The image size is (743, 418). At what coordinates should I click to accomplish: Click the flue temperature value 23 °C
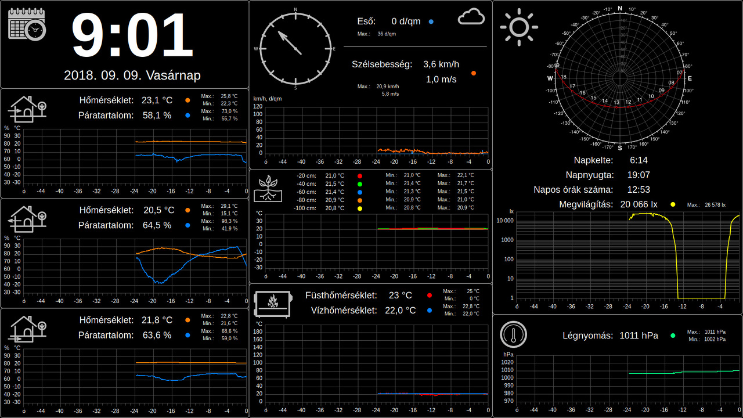(x=401, y=296)
